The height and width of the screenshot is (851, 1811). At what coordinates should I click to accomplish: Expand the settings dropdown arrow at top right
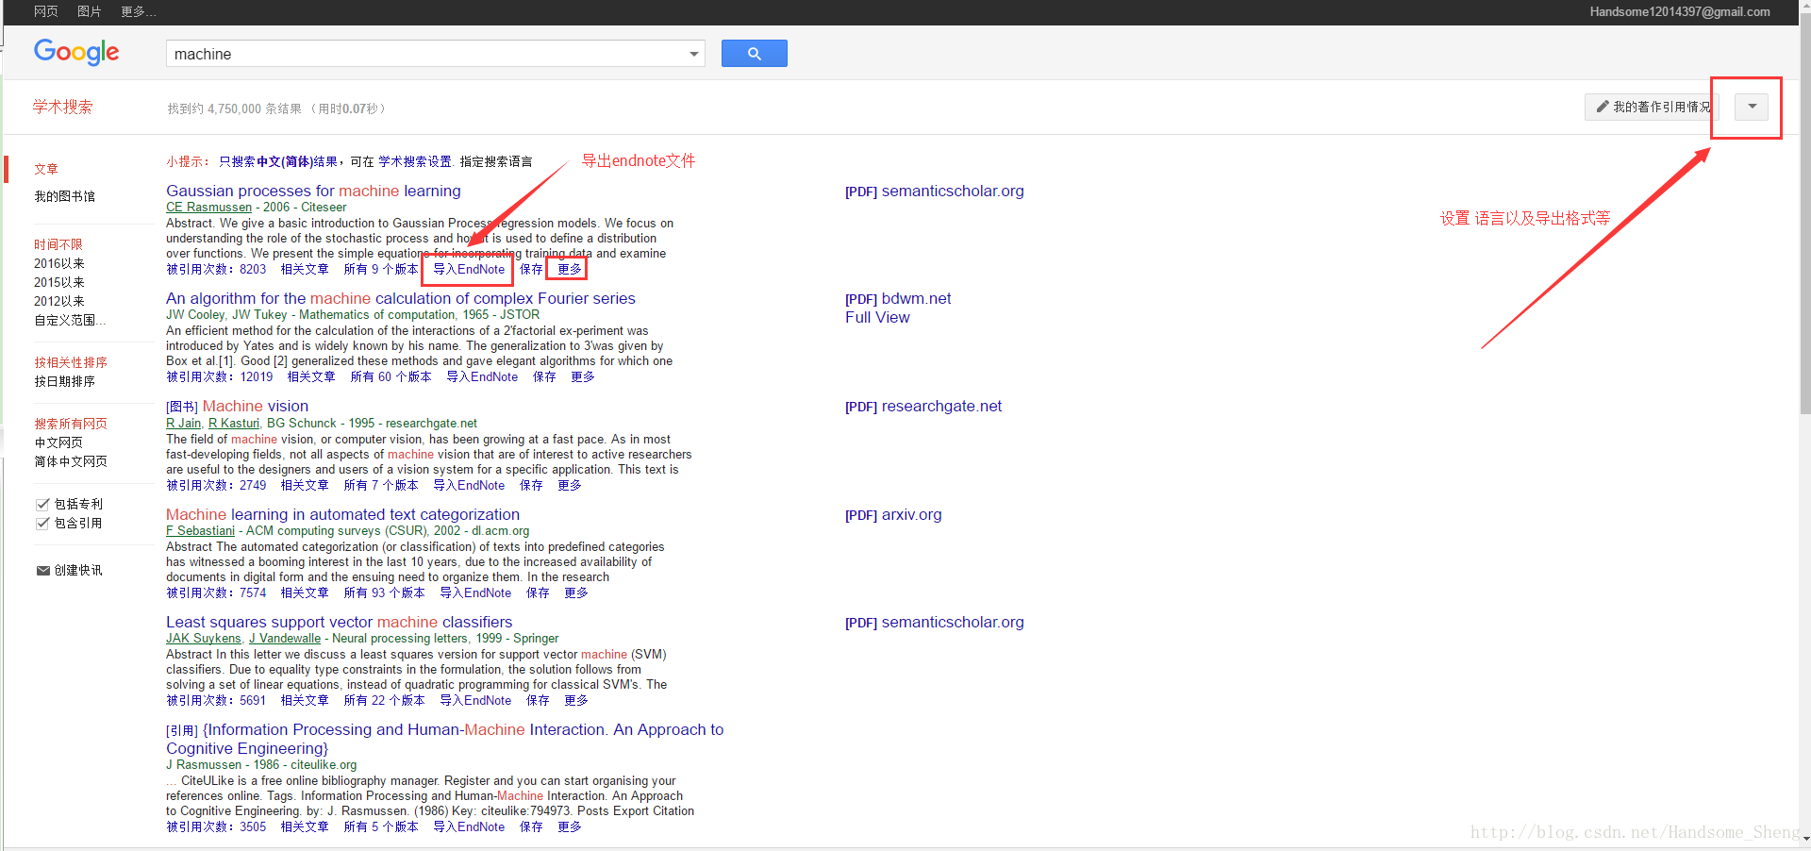(x=1752, y=107)
